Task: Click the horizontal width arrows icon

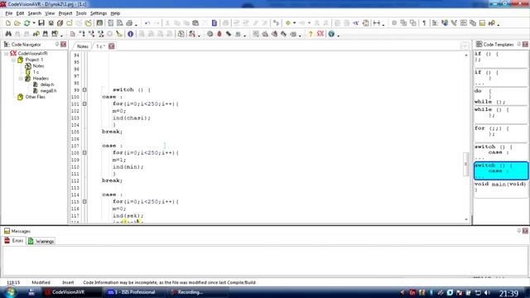Action: click(x=377, y=23)
